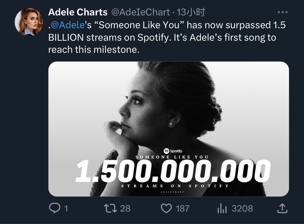Open the reply comment icon
The image size is (304, 224).
coord(55,208)
